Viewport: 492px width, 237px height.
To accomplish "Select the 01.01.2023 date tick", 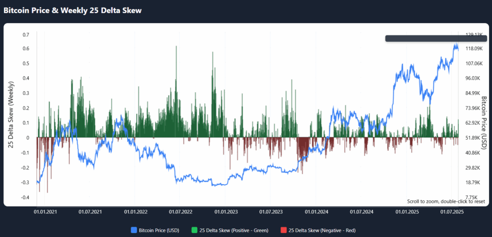I will coord(226,211).
